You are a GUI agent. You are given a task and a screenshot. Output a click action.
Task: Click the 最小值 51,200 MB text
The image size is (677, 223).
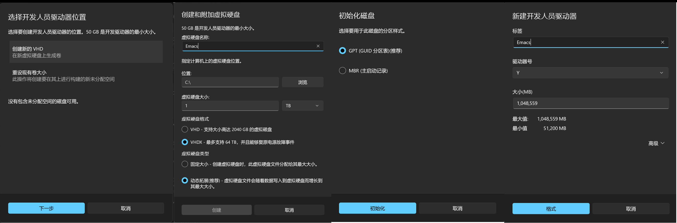point(539,128)
